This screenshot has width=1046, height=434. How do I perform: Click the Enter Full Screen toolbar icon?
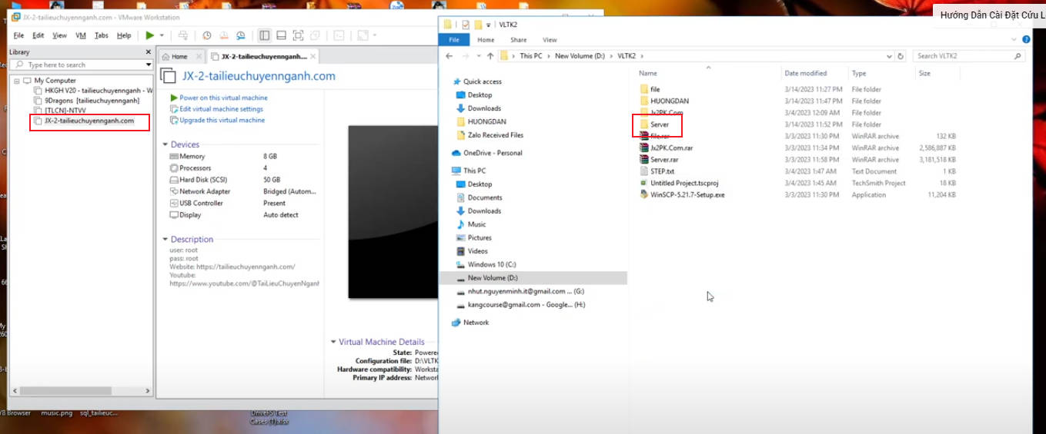click(299, 35)
